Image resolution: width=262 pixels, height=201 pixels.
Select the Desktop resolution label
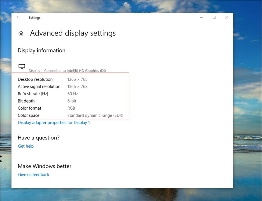pyautogui.click(x=35, y=79)
